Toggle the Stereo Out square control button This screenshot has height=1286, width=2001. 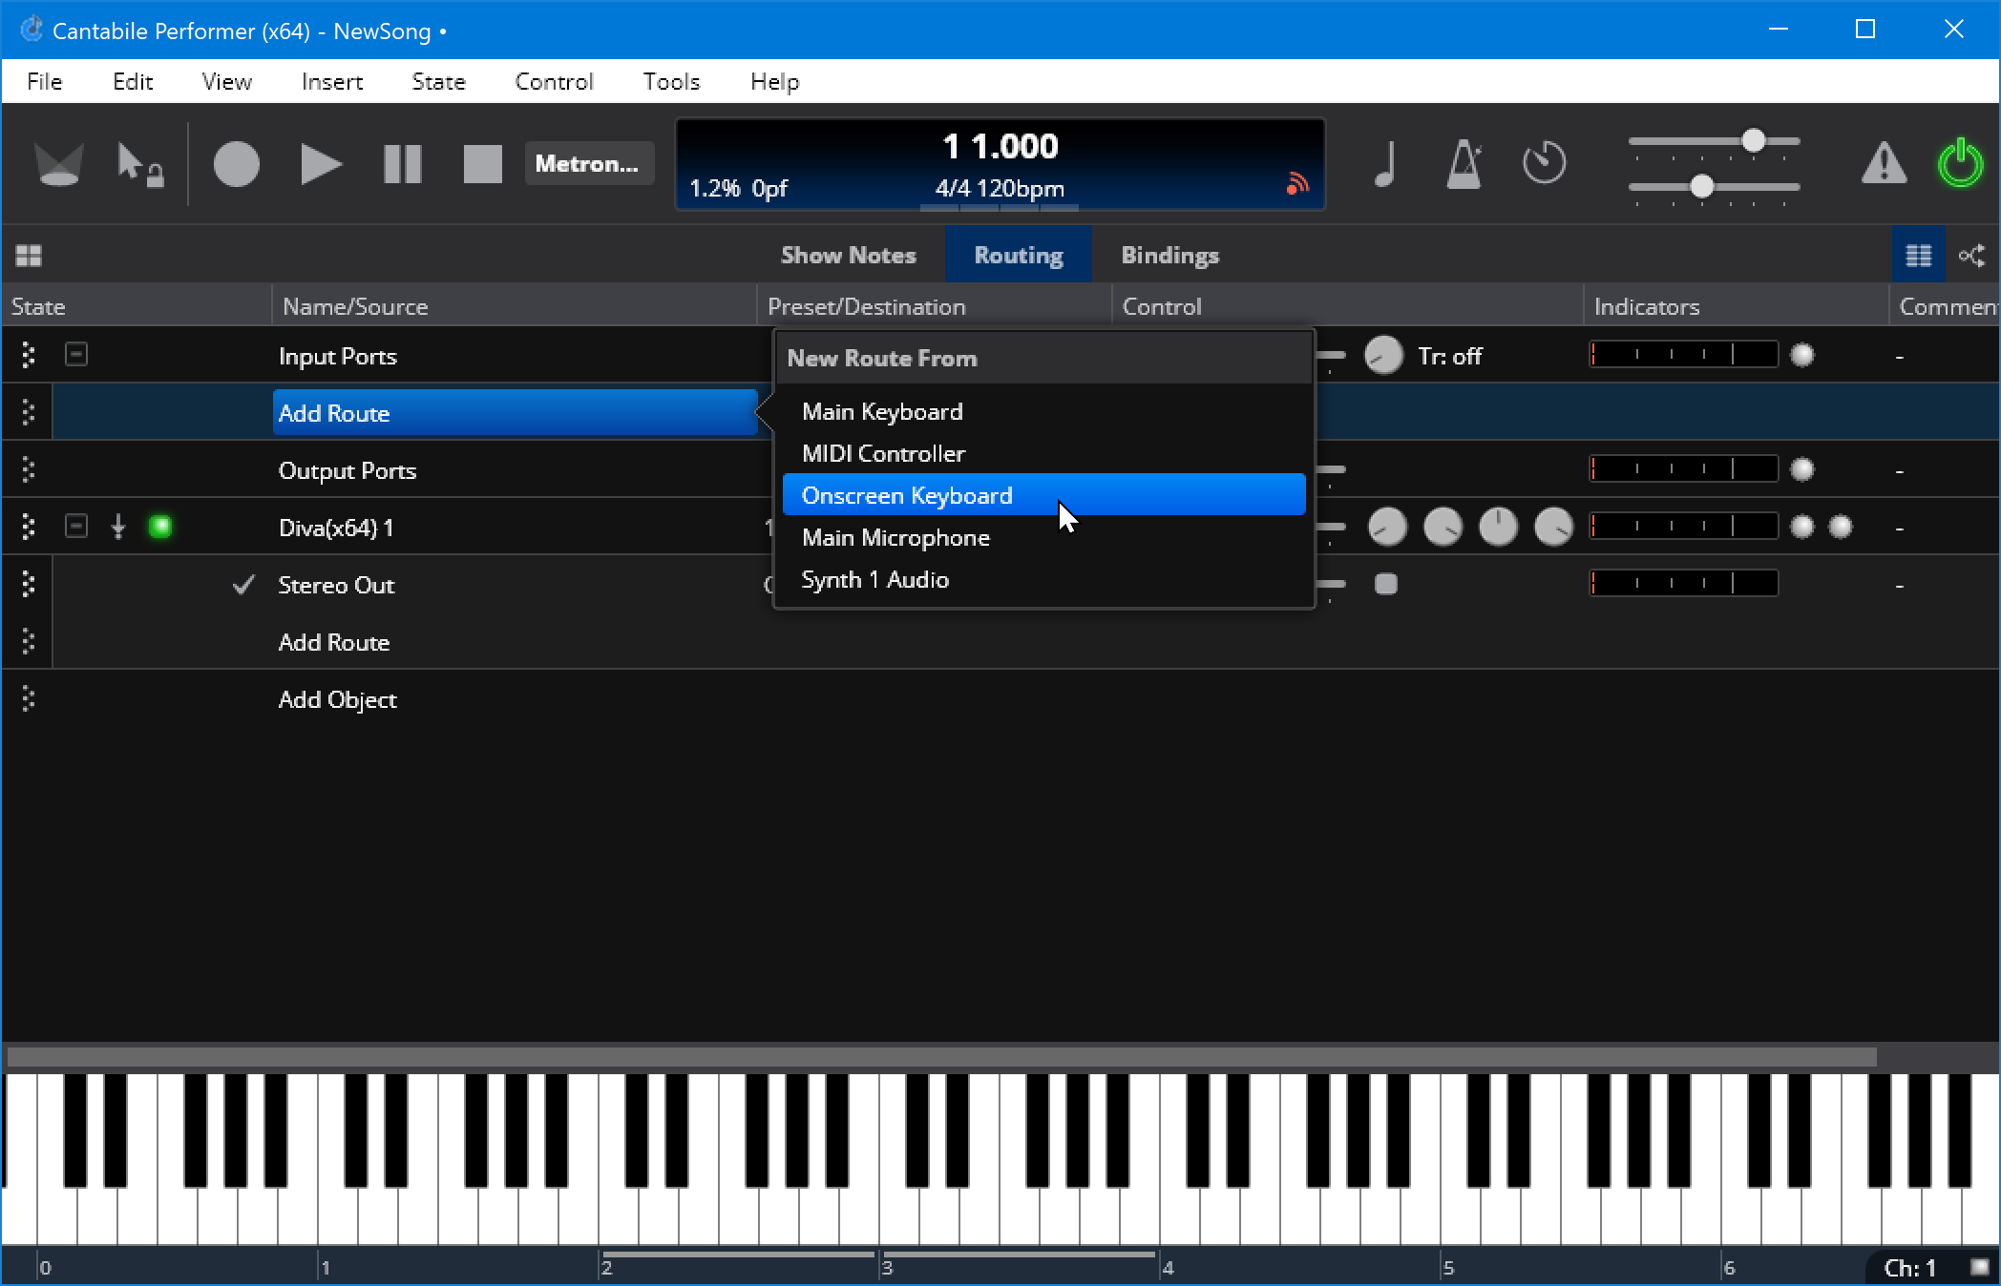tap(1385, 584)
